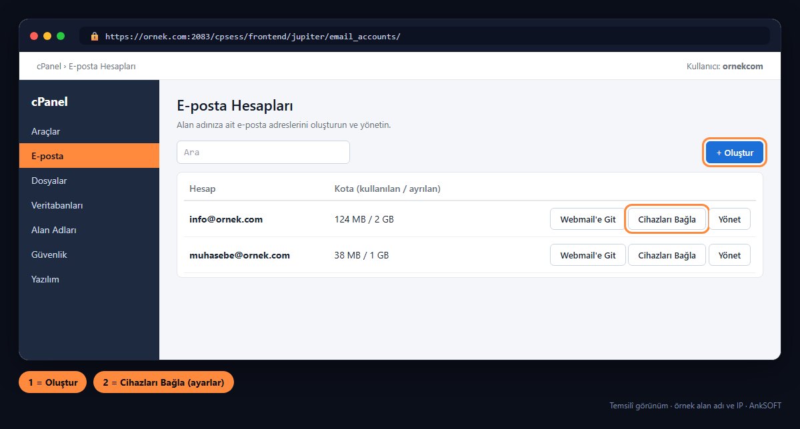800x429 pixels.
Task: Select the muhasebe@ornek.com account name
Action: pos(239,255)
